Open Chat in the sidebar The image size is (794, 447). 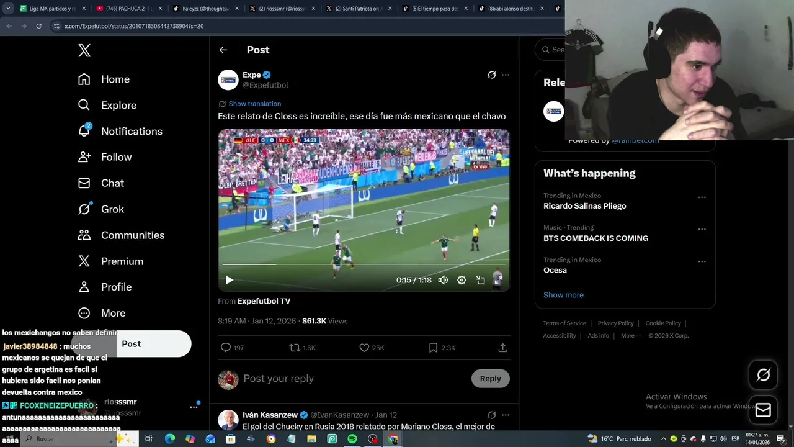pyautogui.click(x=100, y=183)
